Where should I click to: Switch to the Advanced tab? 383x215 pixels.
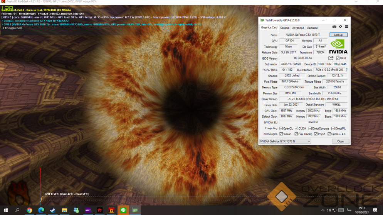[298, 28]
